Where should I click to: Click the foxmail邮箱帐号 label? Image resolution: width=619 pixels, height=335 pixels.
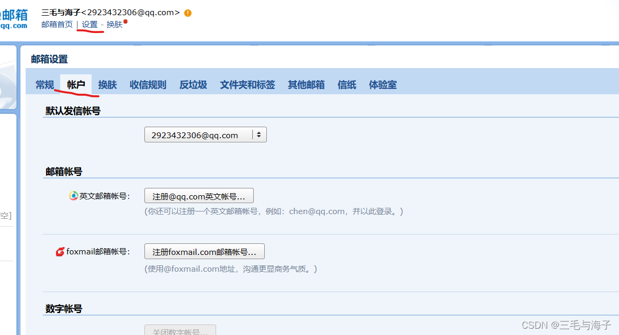tap(98, 252)
